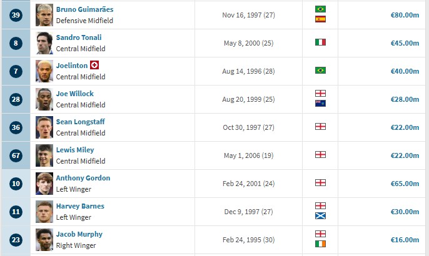Click the Montserrat flag for Joe Willock
The width and height of the screenshot is (429, 256).
320,103
